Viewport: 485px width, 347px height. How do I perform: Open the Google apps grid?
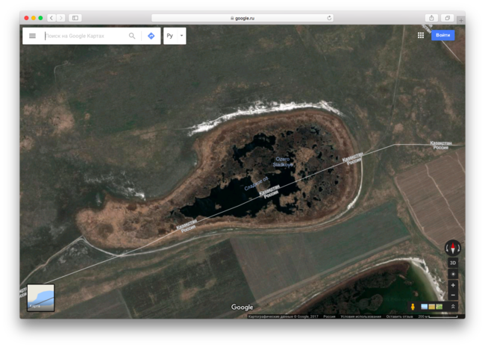(421, 35)
